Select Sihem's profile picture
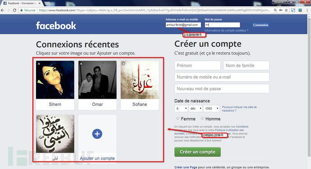The image size is (311, 169). click(55, 80)
